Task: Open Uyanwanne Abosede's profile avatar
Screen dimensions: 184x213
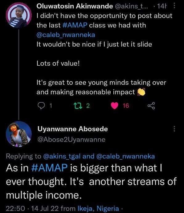Action: click(x=19, y=134)
